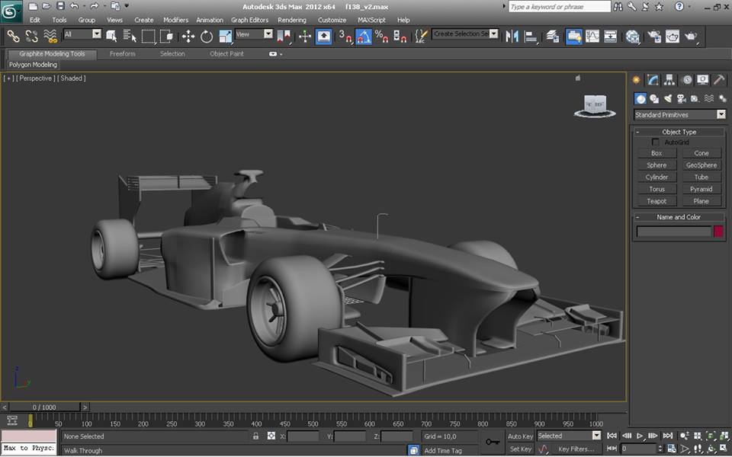Choose the Rectangular Selection Region tool

pyautogui.click(x=148, y=36)
